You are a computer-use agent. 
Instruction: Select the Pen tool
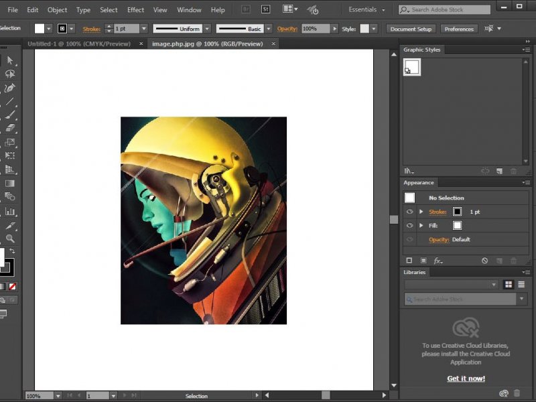(x=10, y=88)
